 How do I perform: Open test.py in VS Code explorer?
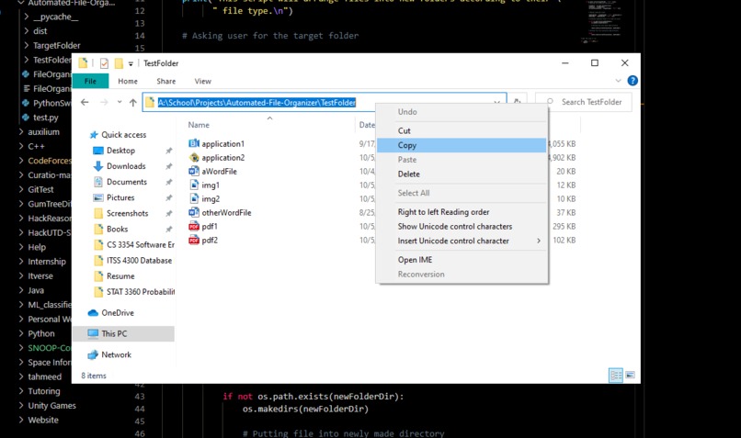click(x=40, y=118)
